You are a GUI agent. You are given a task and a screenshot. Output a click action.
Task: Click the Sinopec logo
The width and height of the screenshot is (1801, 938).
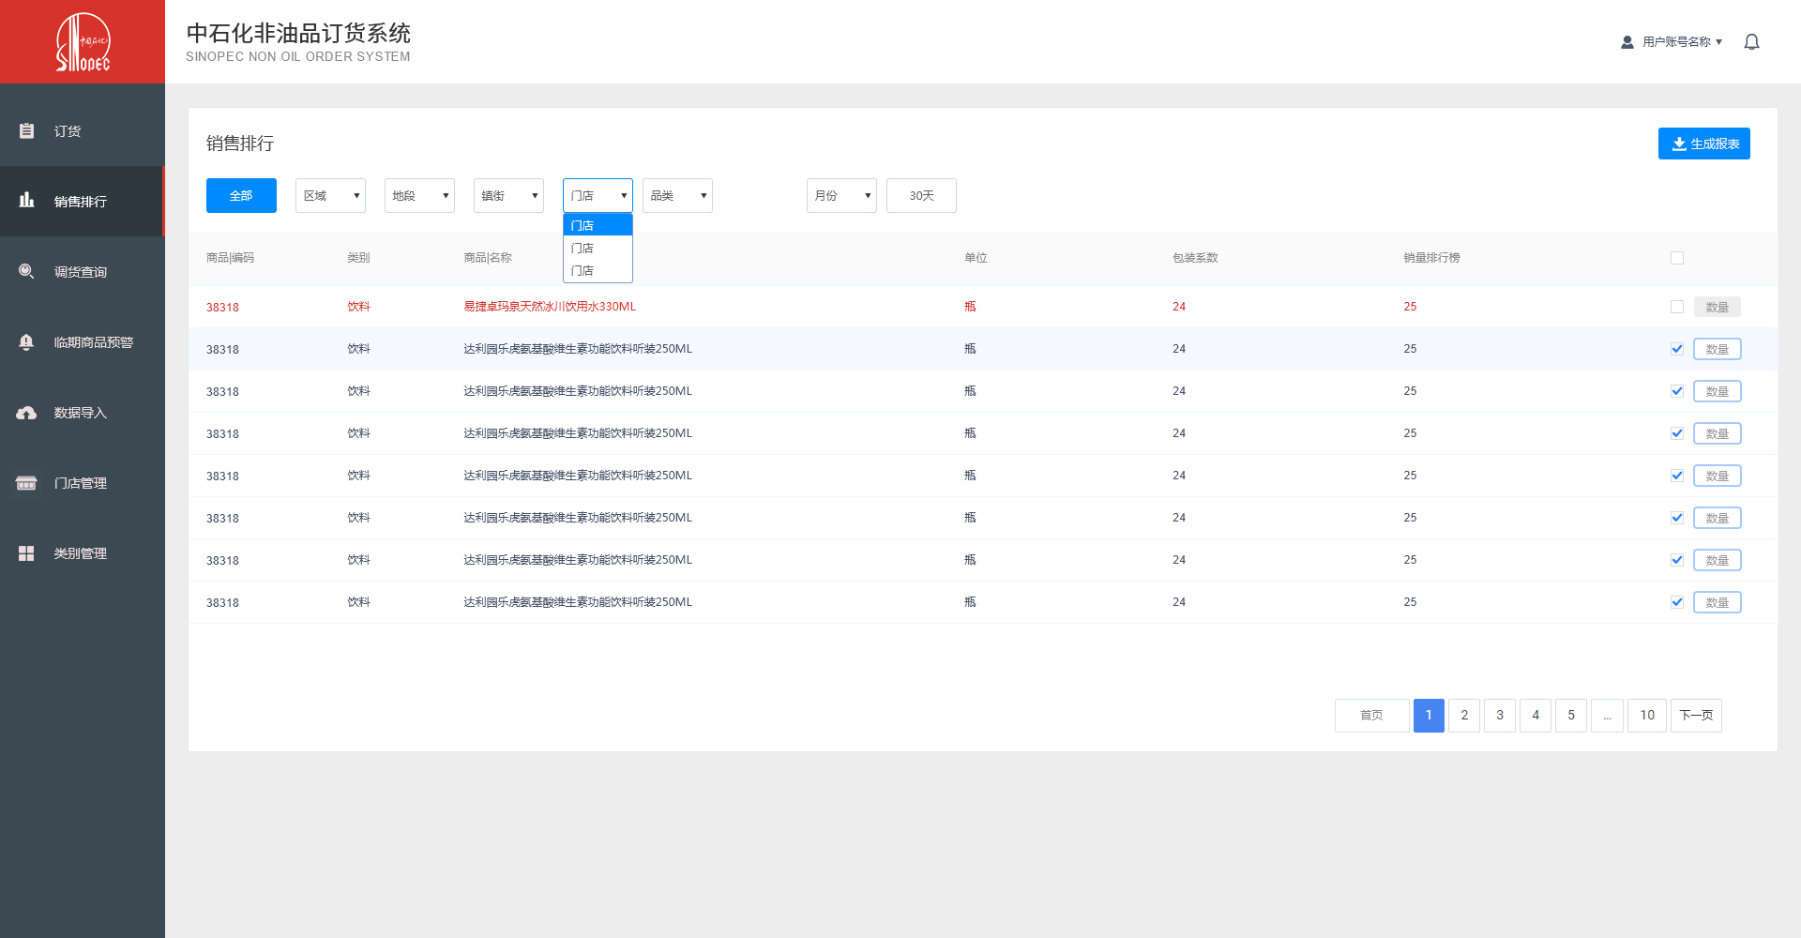83,42
